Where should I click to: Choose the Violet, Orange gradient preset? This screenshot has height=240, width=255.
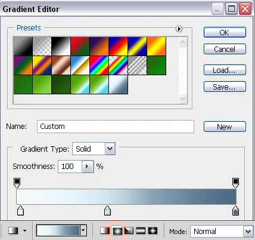(99, 46)
